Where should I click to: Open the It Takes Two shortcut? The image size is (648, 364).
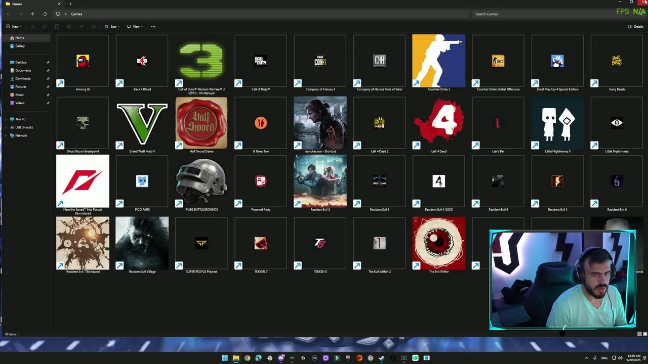261,125
